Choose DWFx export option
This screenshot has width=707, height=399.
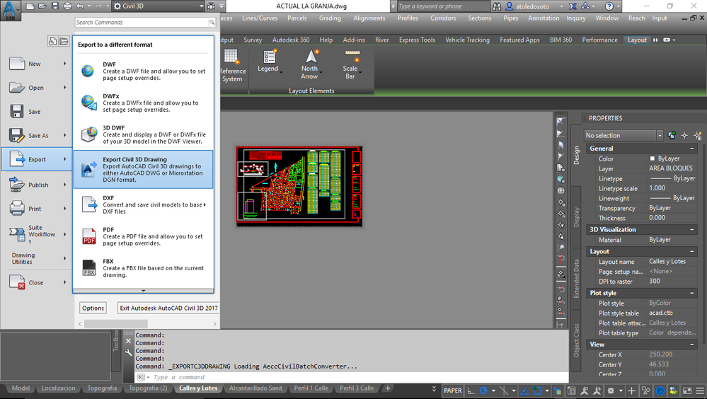tap(143, 103)
